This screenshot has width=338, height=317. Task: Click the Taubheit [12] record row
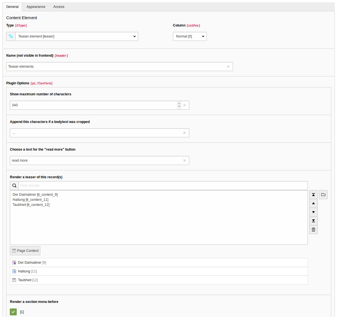point(159,280)
